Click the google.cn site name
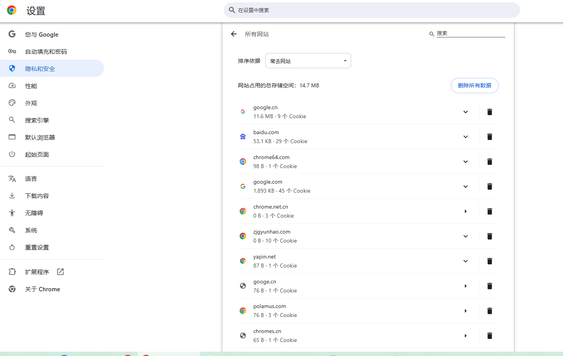This screenshot has height=356, width=563. tap(265, 108)
